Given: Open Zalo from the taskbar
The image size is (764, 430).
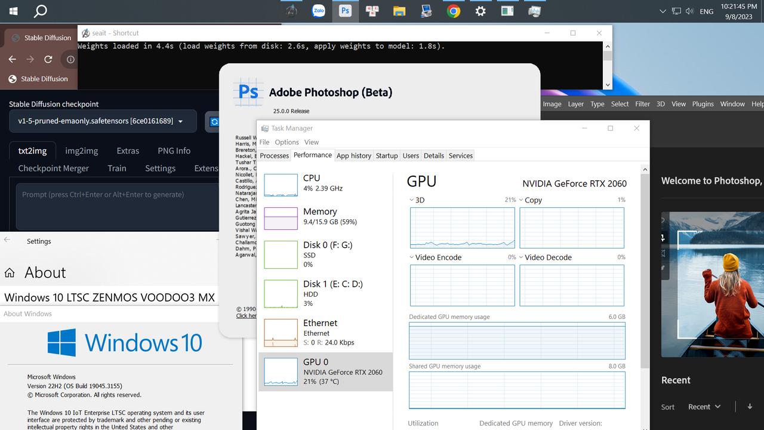Looking at the screenshot, I should [319, 11].
